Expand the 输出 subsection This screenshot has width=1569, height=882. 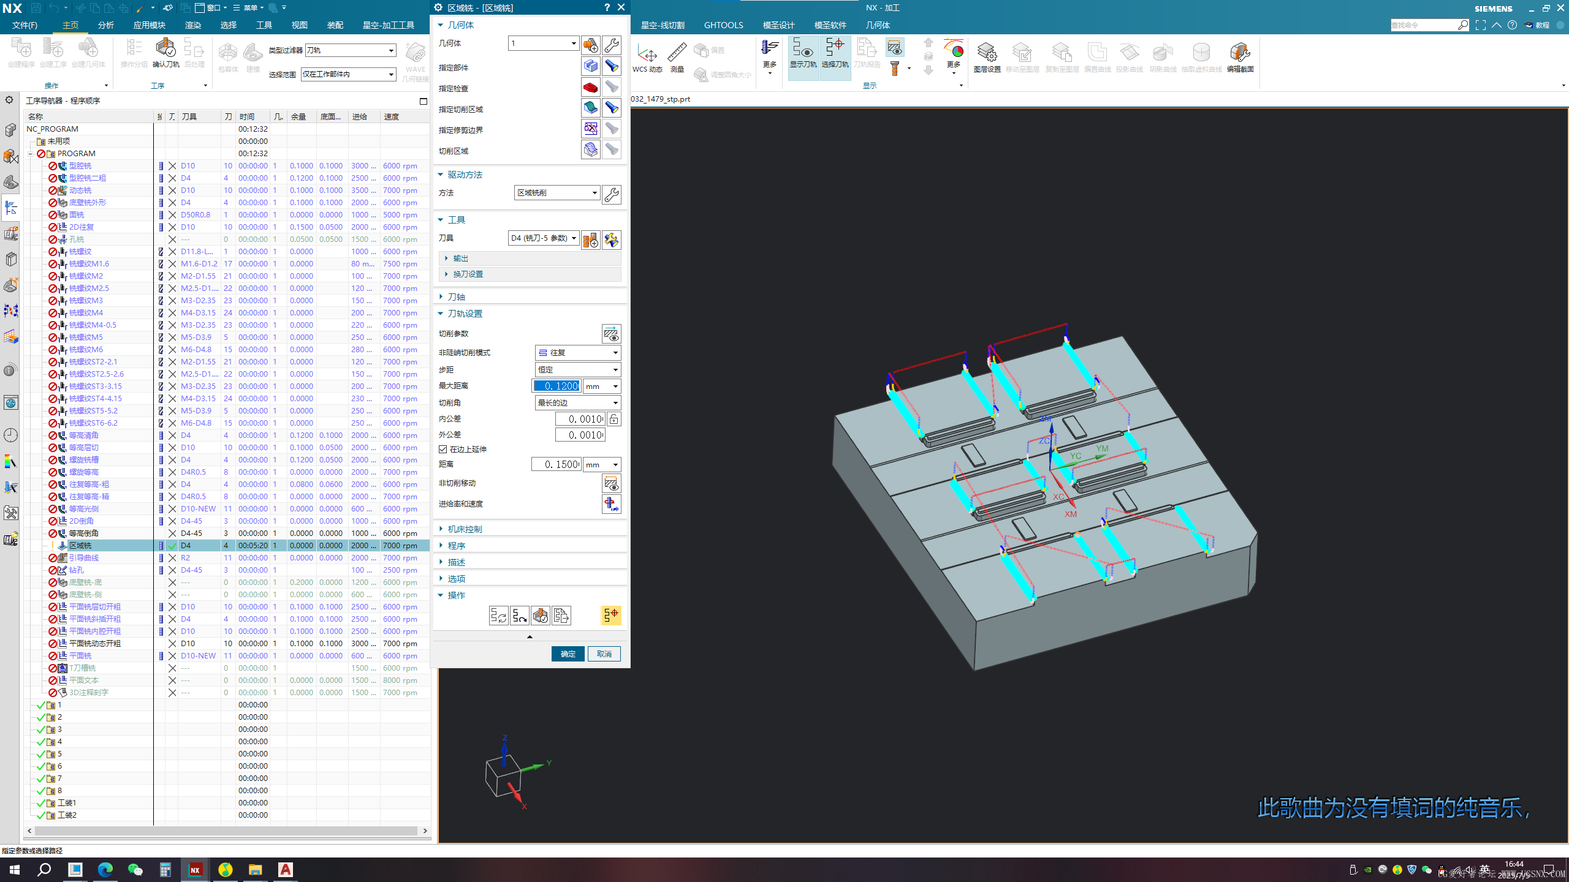click(x=460, y=258)
